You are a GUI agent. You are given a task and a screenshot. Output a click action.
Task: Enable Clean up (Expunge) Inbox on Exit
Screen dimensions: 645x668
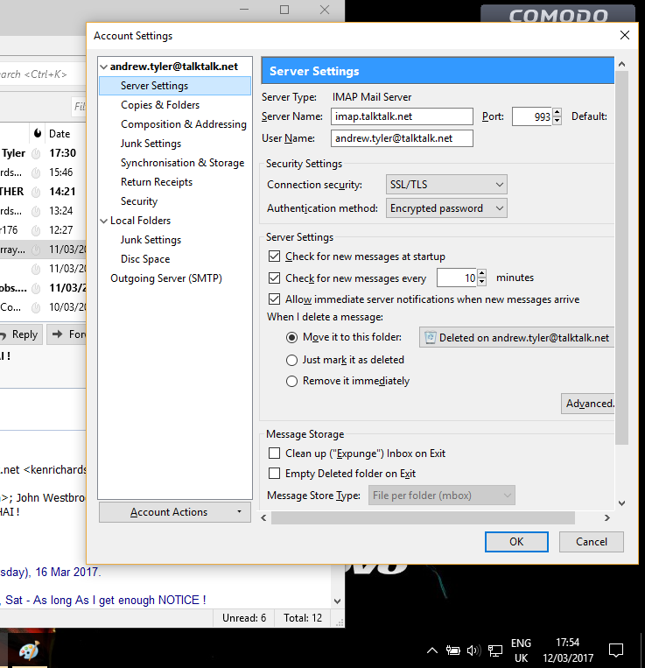[x=275, y=454]
